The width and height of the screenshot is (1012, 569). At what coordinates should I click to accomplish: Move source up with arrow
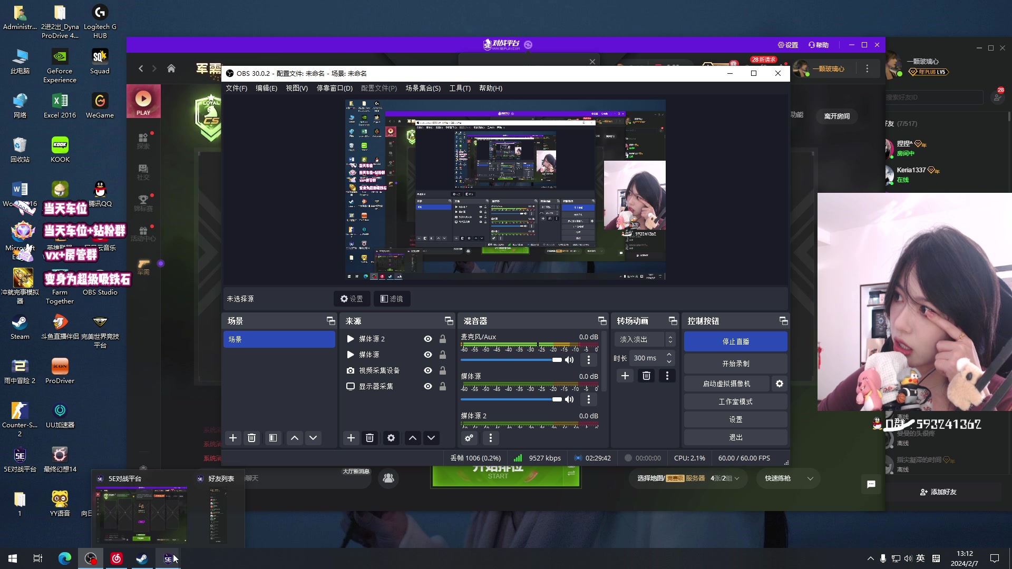pyautogui.click(x=413, y=438)
